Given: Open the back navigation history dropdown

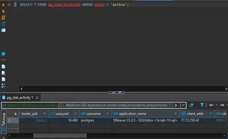Looking at the screenshot, I should point(217,105).
